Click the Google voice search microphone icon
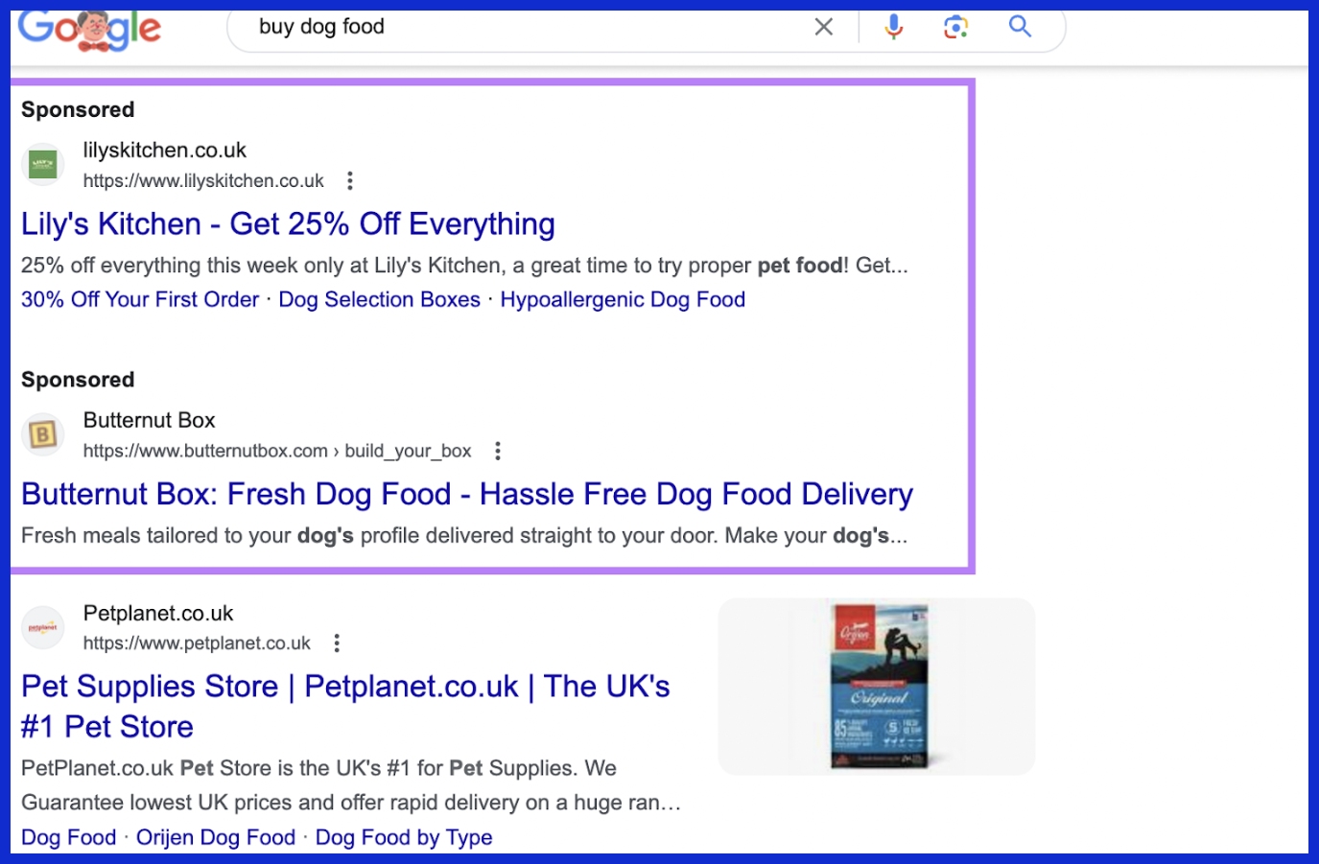 tap(892, 27)
